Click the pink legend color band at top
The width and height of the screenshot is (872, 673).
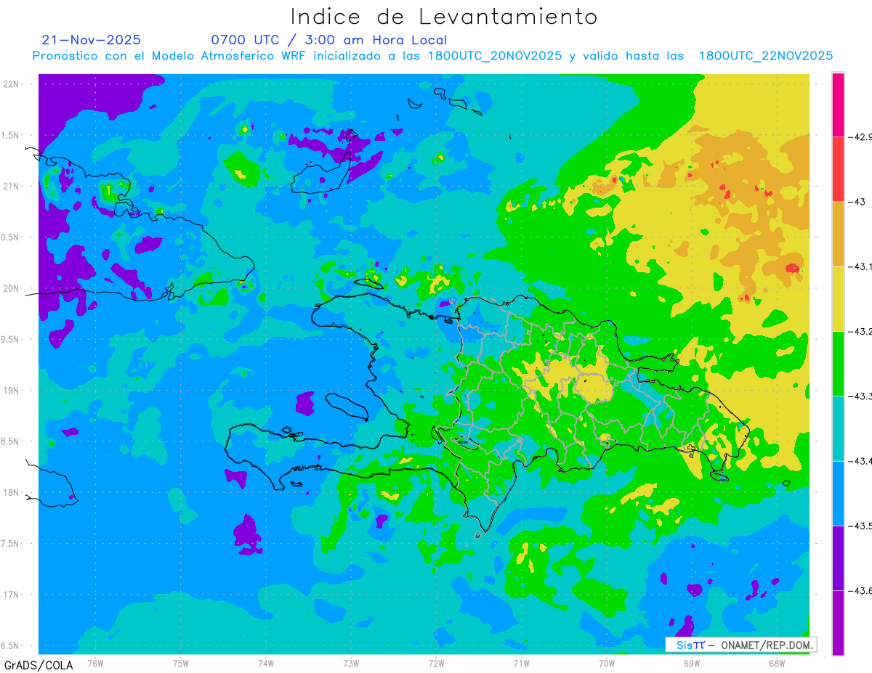coord(838,105)
